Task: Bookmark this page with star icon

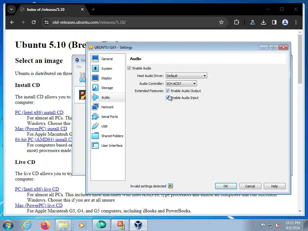Action: [x=221, y=22]
